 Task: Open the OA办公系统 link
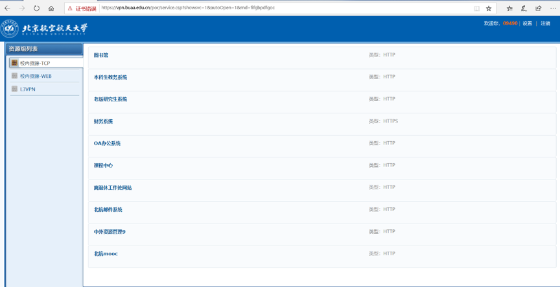[x=107, y=143]
